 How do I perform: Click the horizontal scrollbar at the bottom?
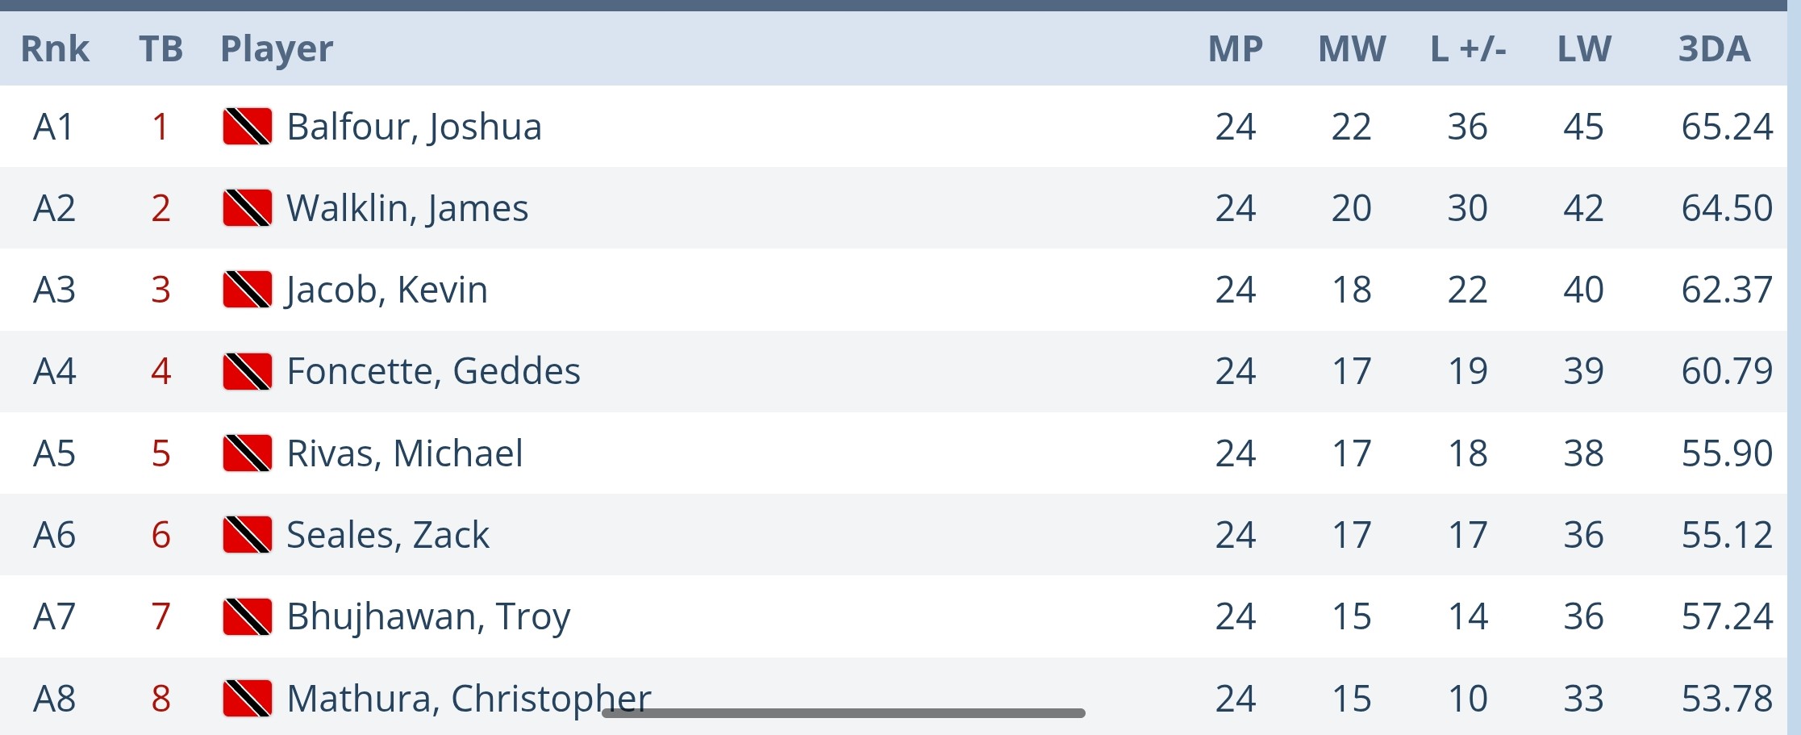pos(843,713)
